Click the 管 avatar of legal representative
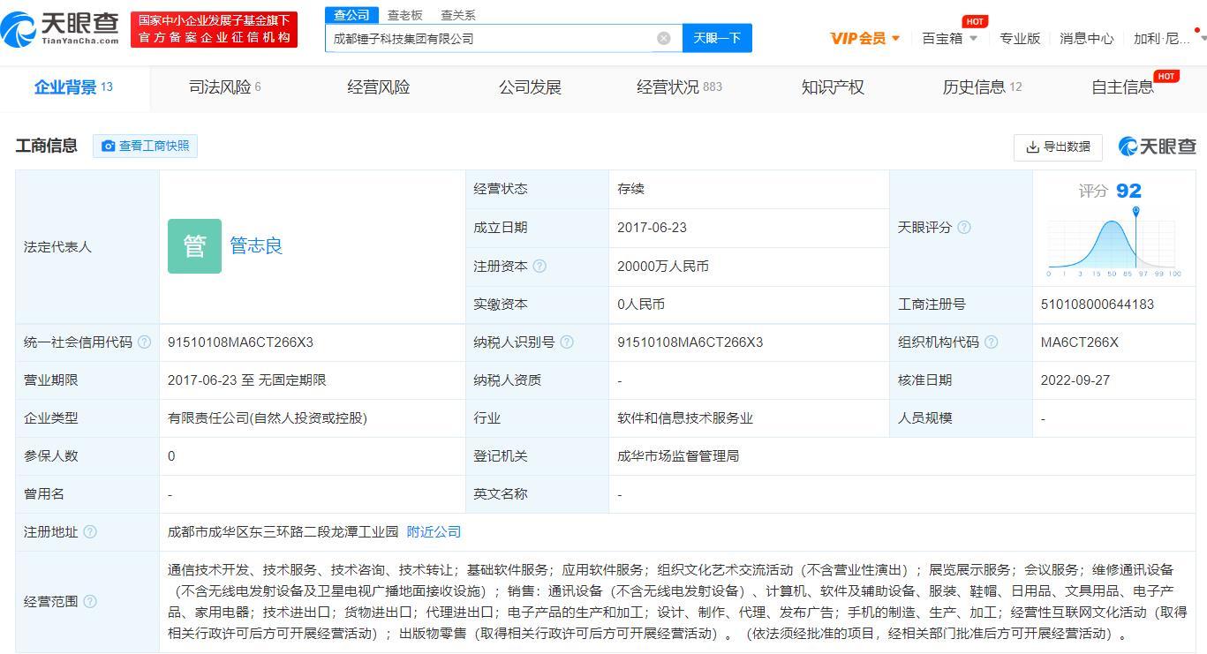This screenshot has height=654, width=1207. coord(194,246)
